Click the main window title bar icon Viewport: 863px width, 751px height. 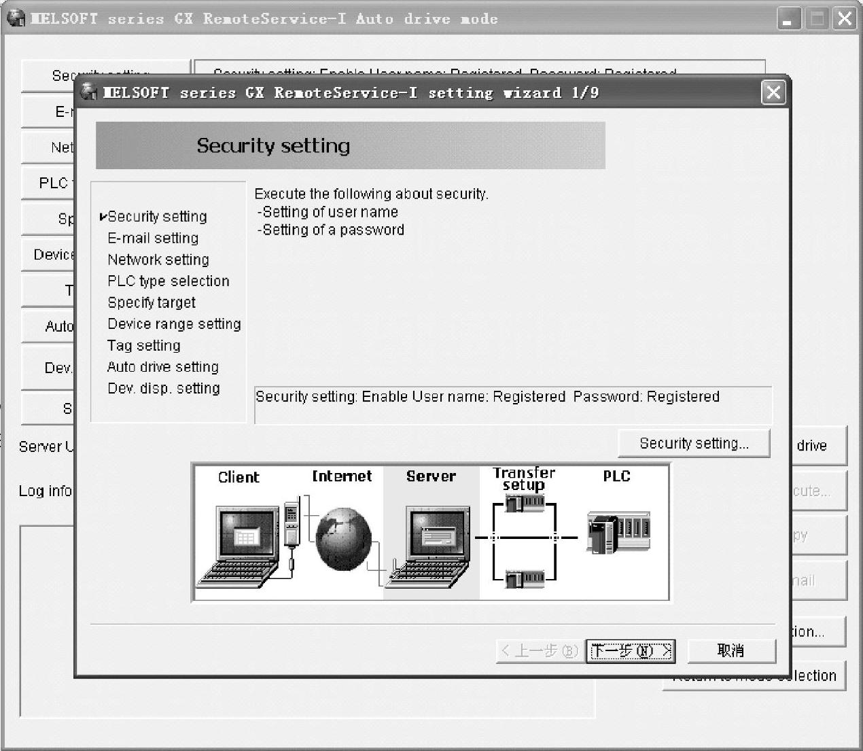click(16, 18)
